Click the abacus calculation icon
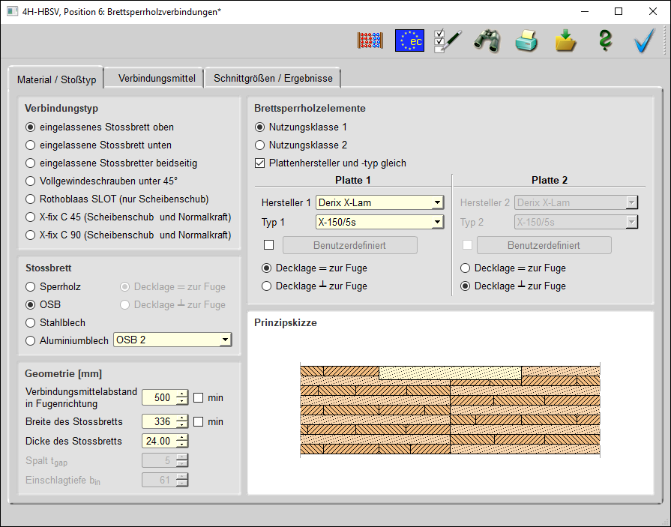 point(370,41)
